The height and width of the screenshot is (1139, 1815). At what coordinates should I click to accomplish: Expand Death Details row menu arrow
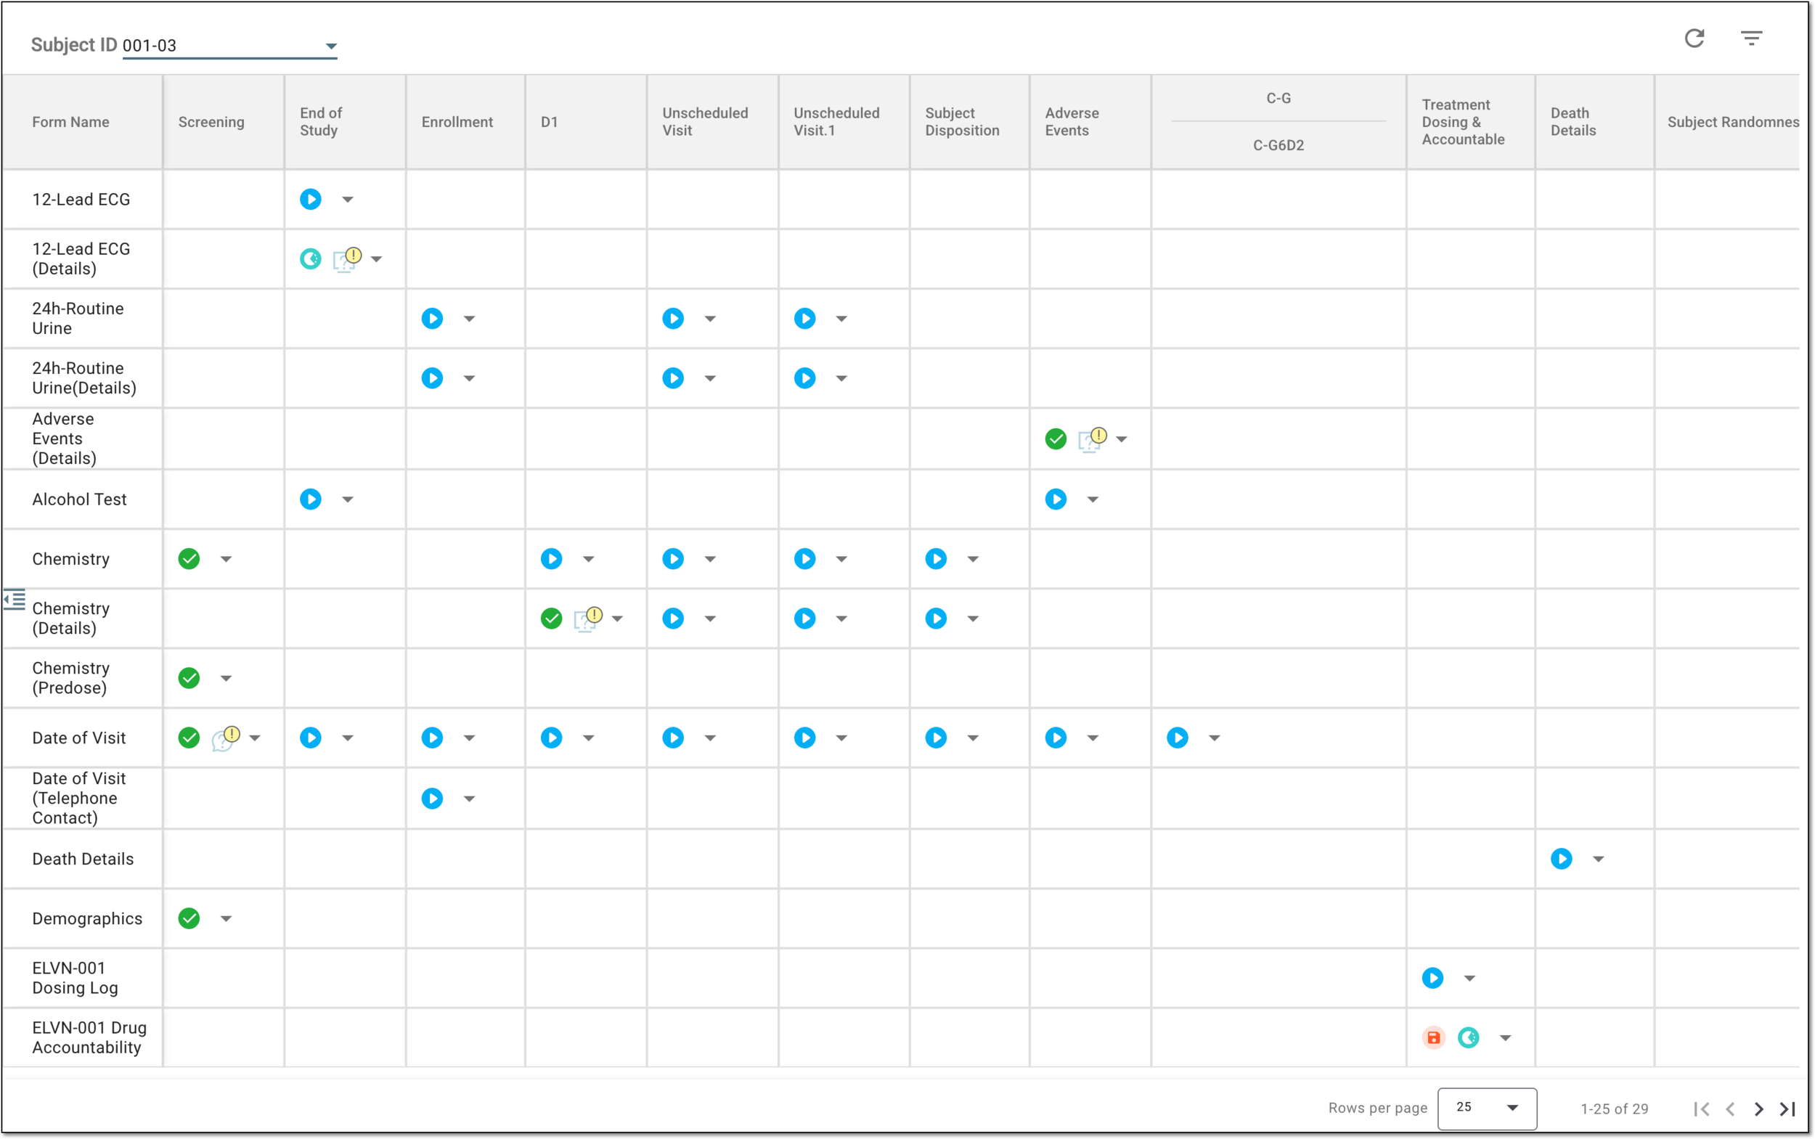pyautogui.click(x=1598, y=859)
